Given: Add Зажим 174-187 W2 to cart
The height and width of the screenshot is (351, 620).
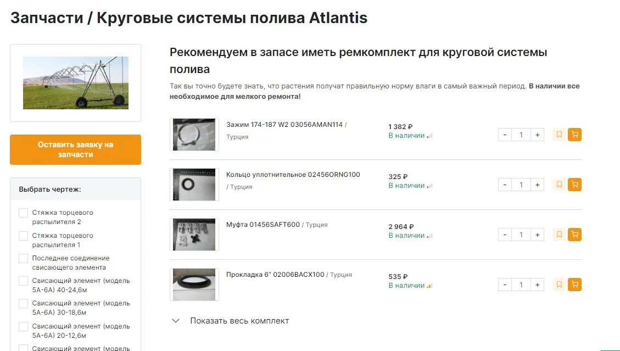Looking at the screenshot, I should [574, 135].
